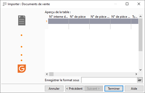The width and height of the screenshot is (145, 93).
Task: Go back with the Précédent button
Action: click(74, 89)
